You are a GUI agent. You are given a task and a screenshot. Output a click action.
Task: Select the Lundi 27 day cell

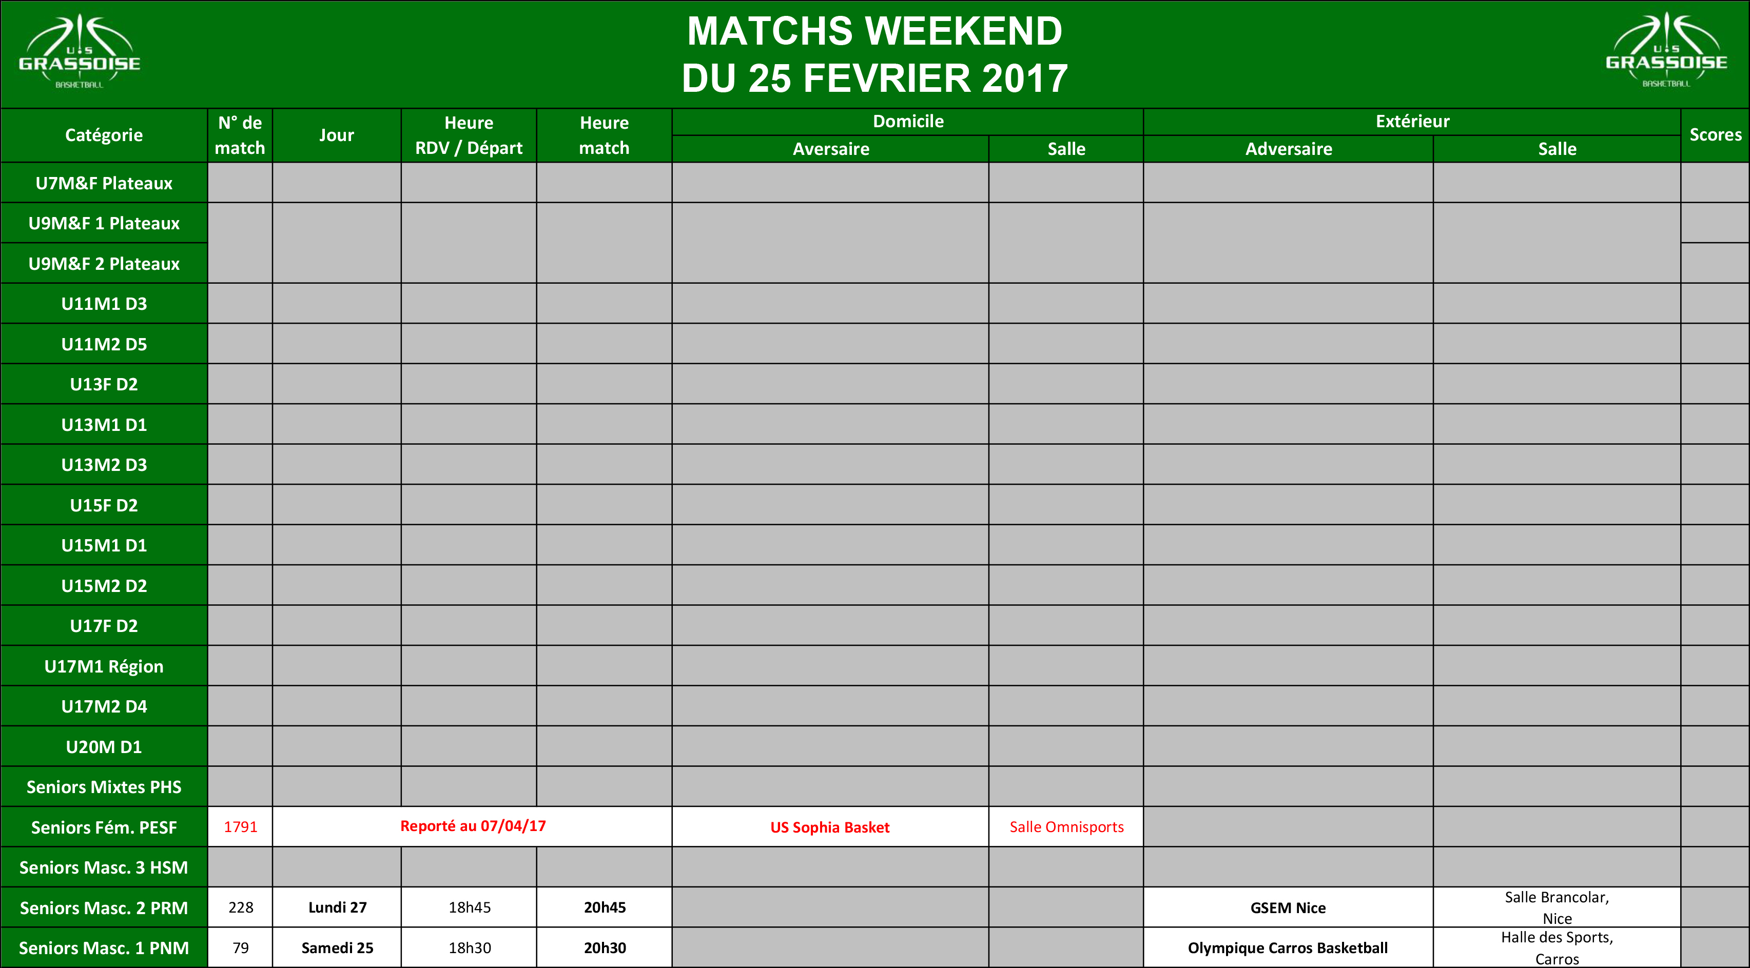coord(337,907)
